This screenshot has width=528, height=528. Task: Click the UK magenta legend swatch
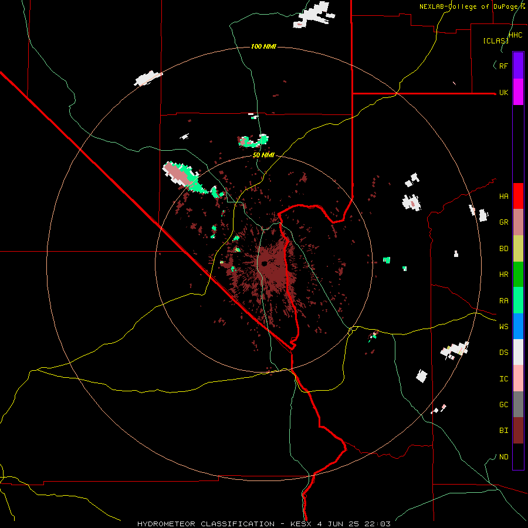click(x=518, y=92)
